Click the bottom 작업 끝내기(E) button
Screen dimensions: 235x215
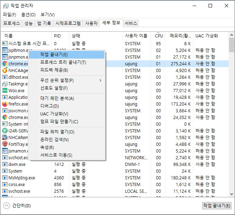[x=217, y=205]
